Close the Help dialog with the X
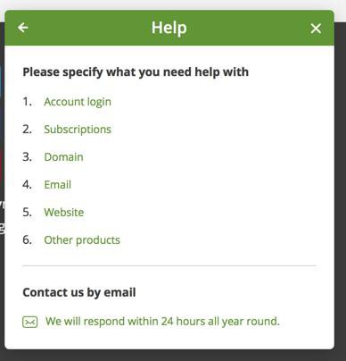 pyautogui.click(x=316, y=29)
